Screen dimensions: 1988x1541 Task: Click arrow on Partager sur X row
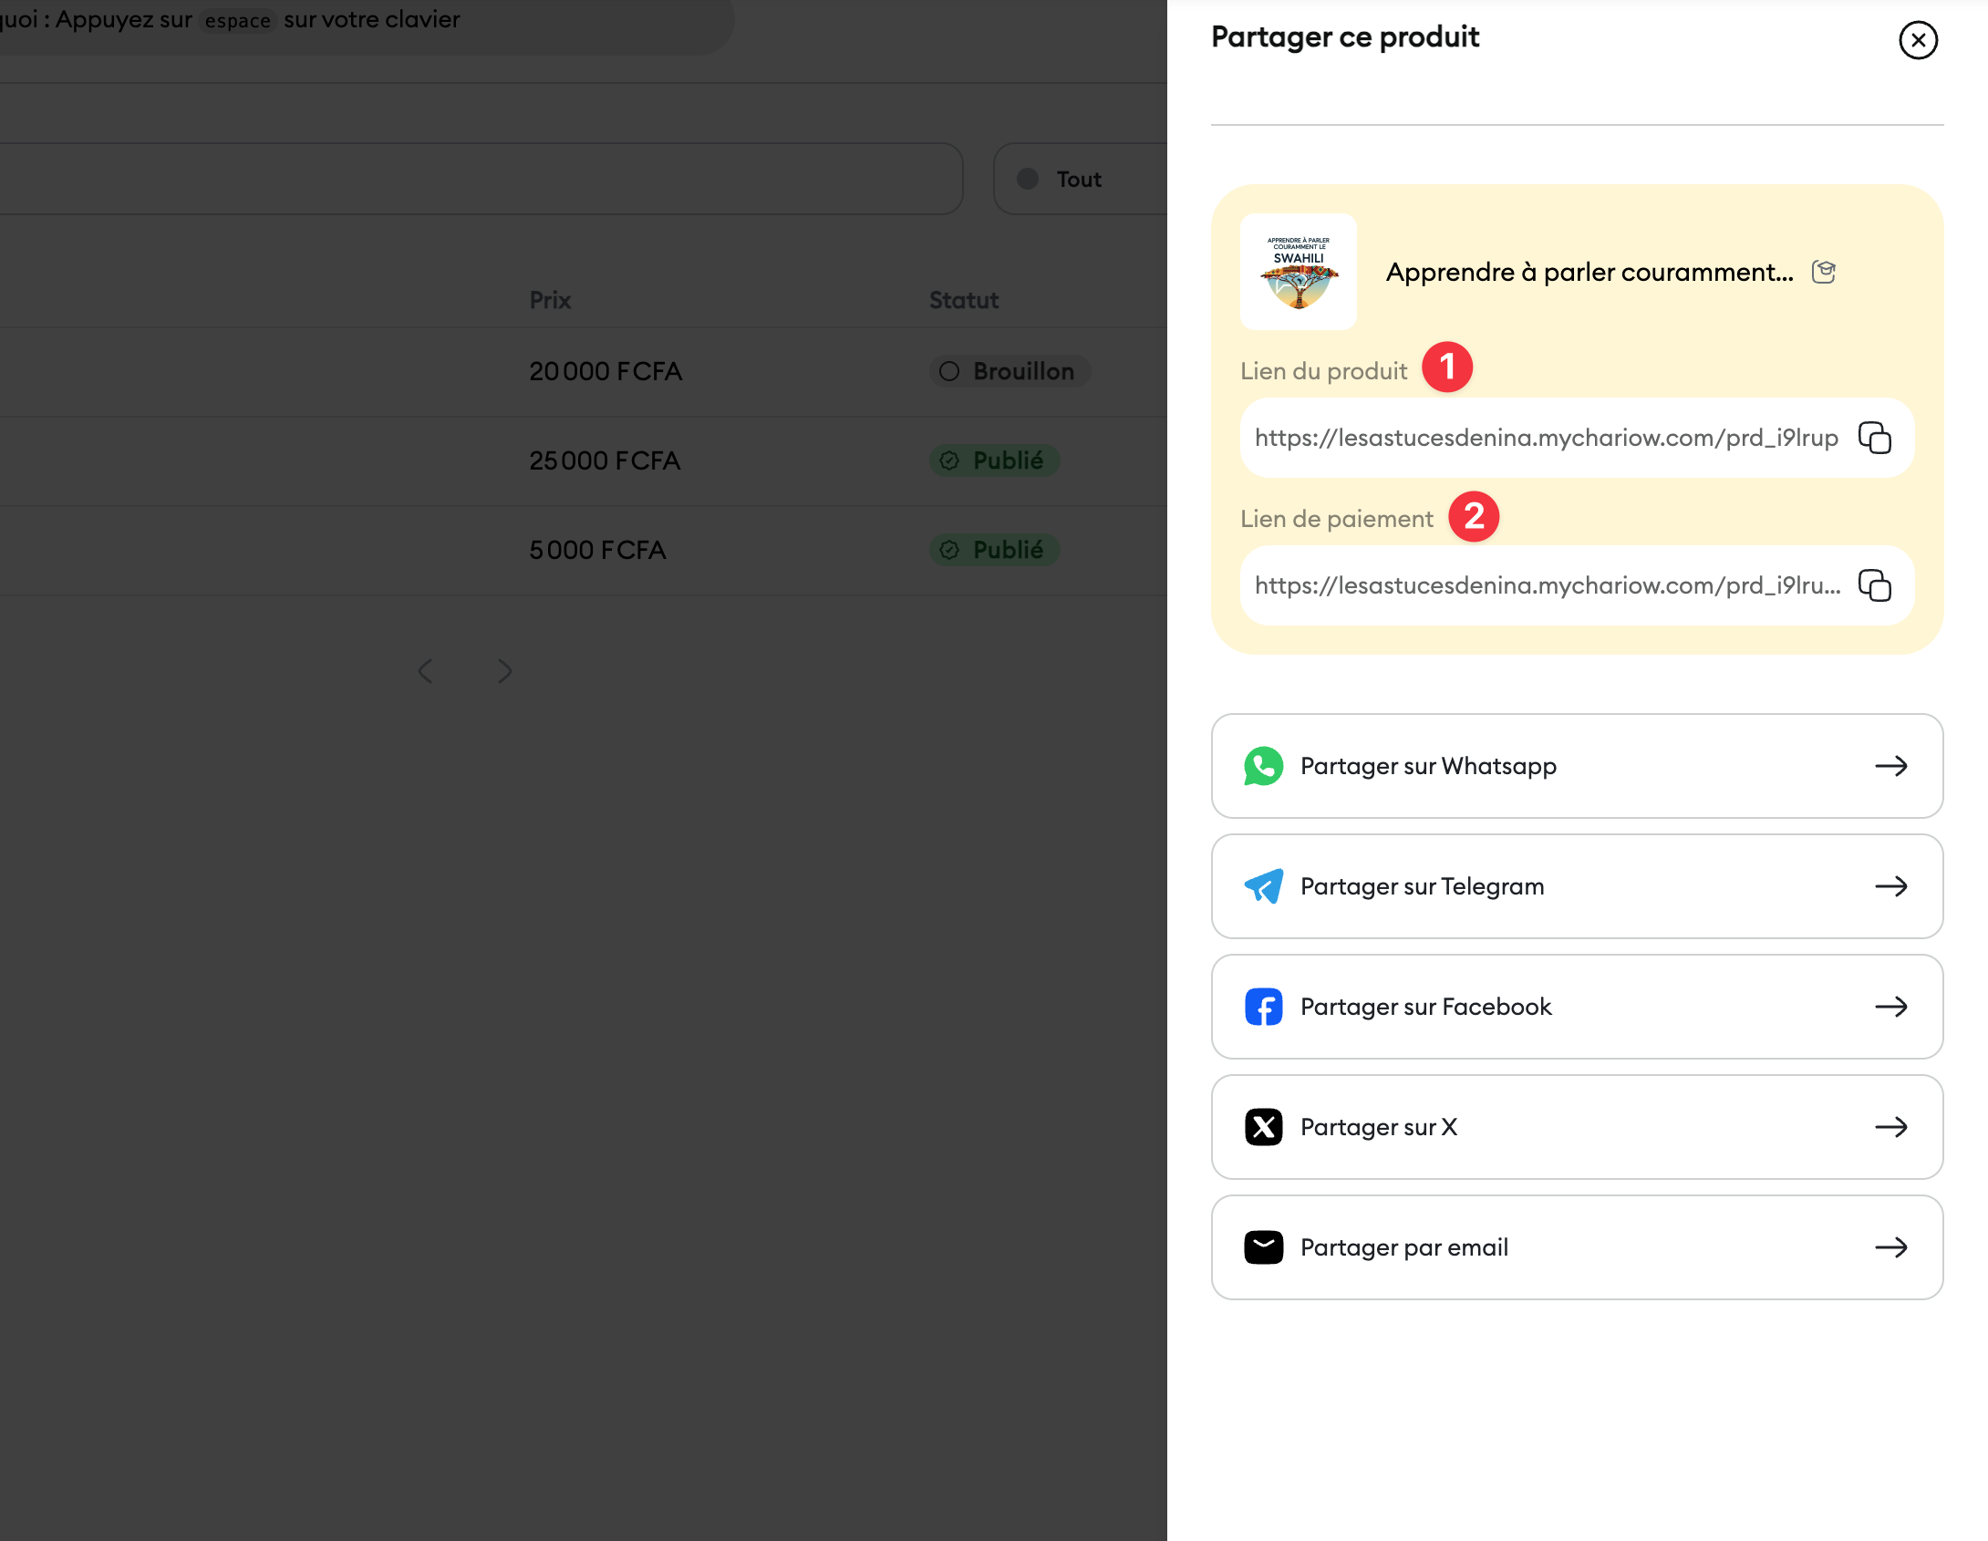click(x=1891, y=1127)
